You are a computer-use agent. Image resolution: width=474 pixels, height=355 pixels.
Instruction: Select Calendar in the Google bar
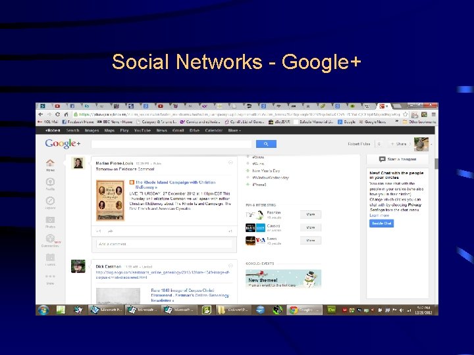pyautogui.click(x=214, y=130)
